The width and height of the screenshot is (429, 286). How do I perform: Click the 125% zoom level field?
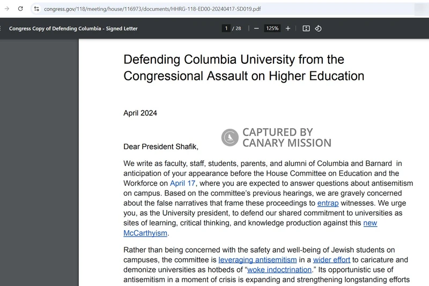tap(272, 28)
